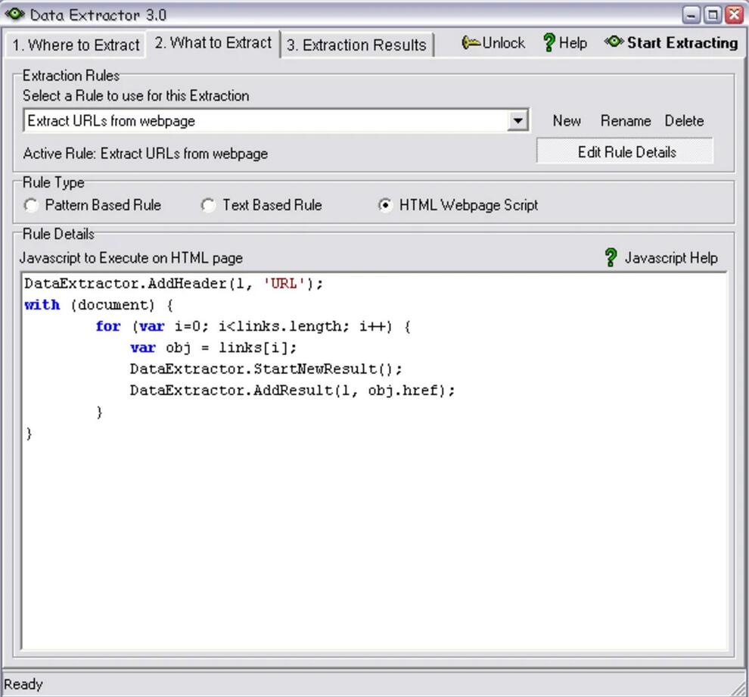
Task: Click the Edit Rule Details button
Action: click(625, 151)
